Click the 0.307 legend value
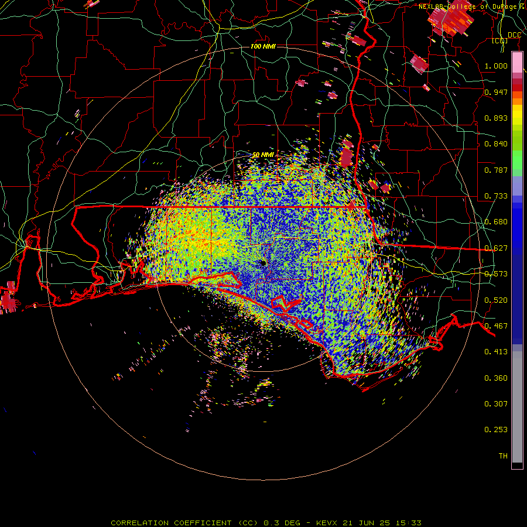This screenshot has height=527, width=527. click(x=496, y=404)
